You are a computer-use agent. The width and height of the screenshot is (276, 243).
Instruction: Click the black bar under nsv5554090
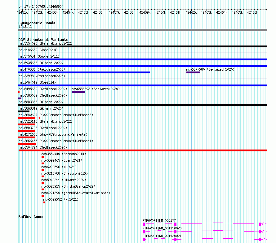click(x=143, y=46)
